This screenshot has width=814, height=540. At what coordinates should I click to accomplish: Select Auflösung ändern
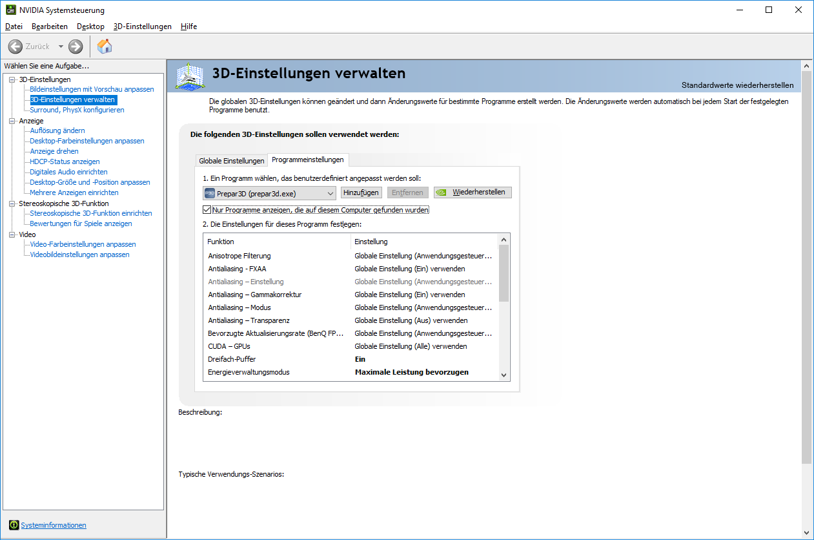coord(57,130)
